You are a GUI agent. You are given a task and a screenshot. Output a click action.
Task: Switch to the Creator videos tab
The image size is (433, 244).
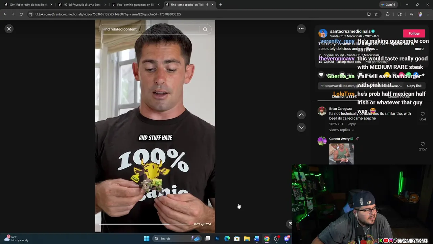(x=398, y=97)
